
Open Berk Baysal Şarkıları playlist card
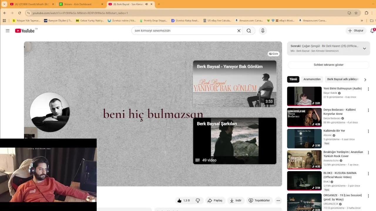point(235,141)
